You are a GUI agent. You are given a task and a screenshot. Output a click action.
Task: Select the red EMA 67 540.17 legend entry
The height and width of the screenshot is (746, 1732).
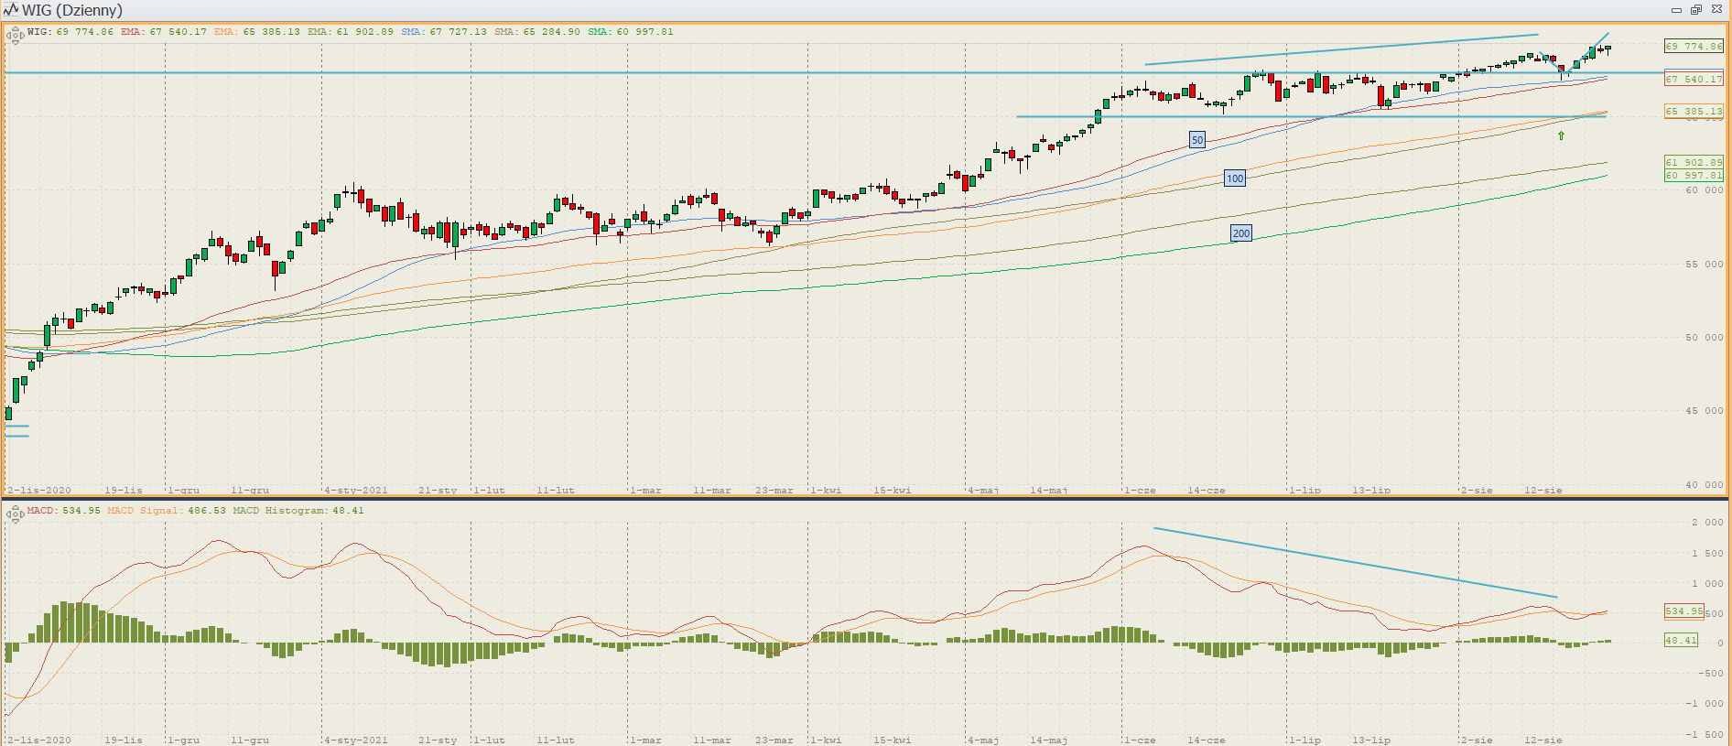(164, 32)
